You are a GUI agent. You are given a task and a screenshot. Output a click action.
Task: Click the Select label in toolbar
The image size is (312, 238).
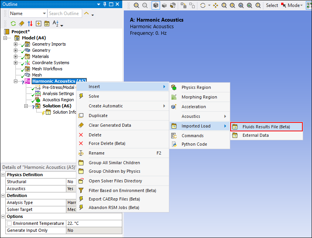(272, 5)
